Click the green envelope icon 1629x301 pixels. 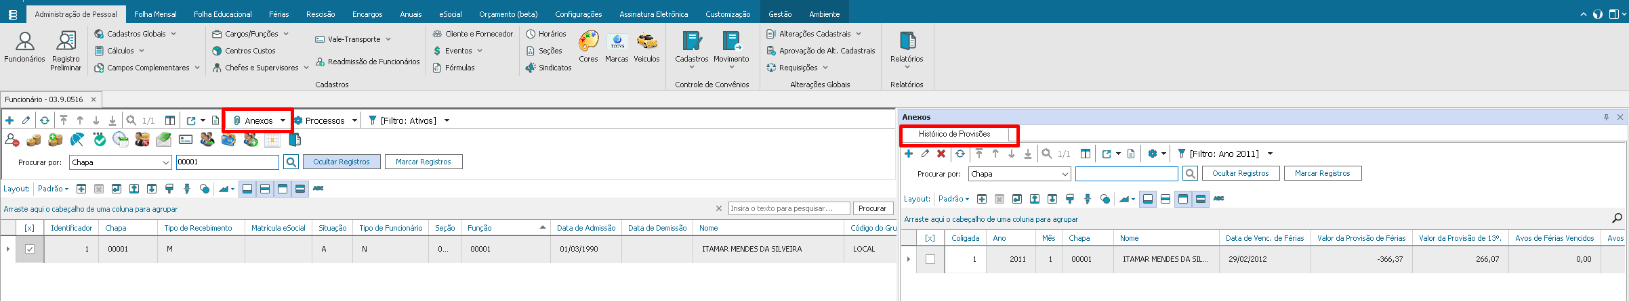164,140
